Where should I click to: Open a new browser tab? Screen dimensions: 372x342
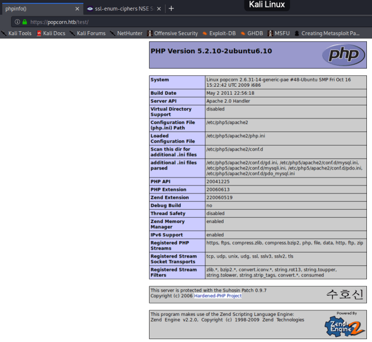click(x=171, y=9)
